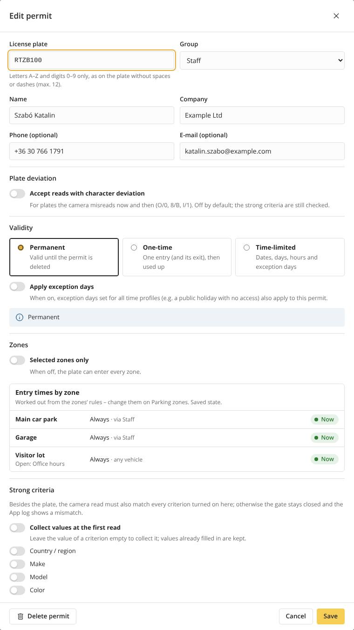The image size is (354, 630).
Task: Click the Delete permit button
Action: [x=43, y=616]
